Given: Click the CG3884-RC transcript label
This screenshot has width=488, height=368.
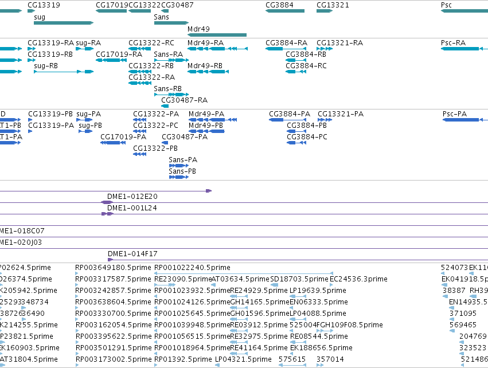Looking at the screenshot, I should (306, 66).
